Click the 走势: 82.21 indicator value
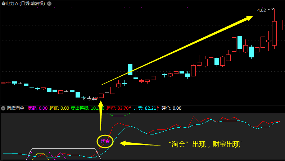 (x=146, y=108)
